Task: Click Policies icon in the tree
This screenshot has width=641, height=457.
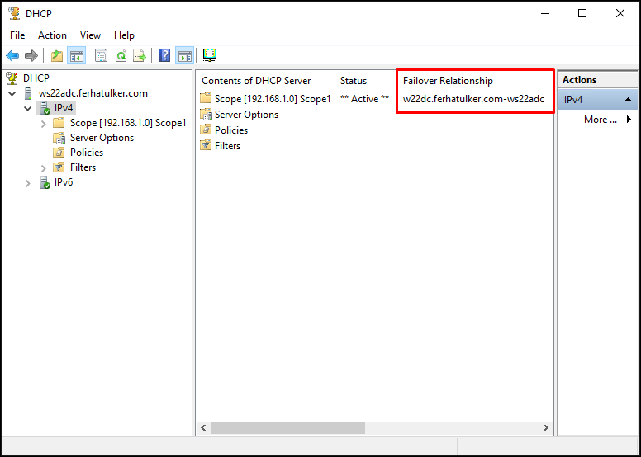Action: point(59,153)
